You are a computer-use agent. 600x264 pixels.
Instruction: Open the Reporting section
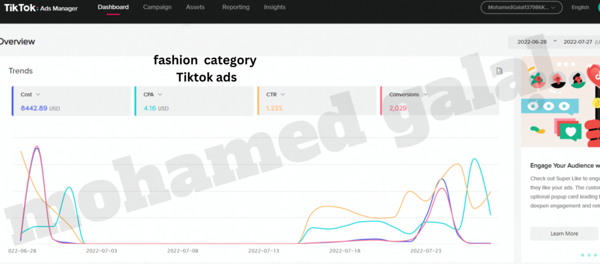click(x=236, y=7)
